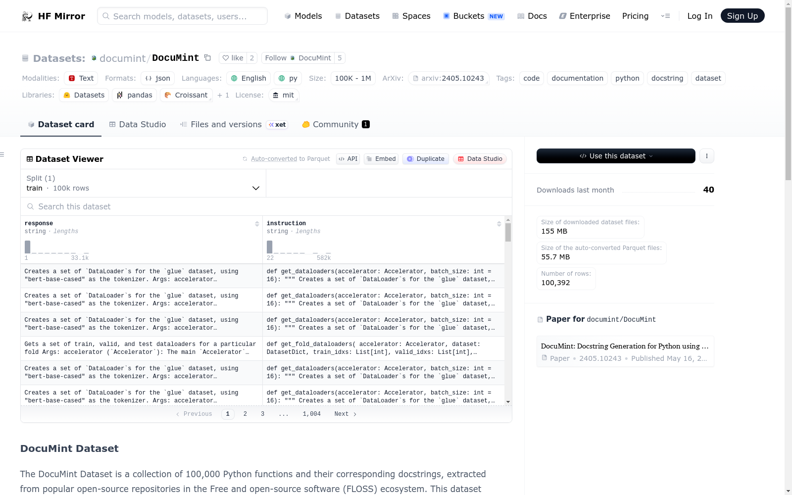Focus the Search this dataset field
This screenshot has width=792, height=495.
266,206
